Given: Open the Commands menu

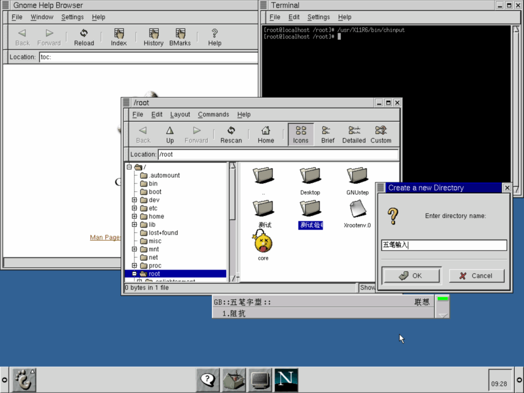Looking at the screenshot, I should point(213,114).
